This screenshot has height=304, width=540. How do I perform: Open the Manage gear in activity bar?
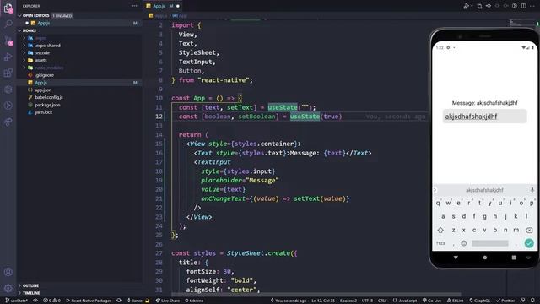coord(8,288)
